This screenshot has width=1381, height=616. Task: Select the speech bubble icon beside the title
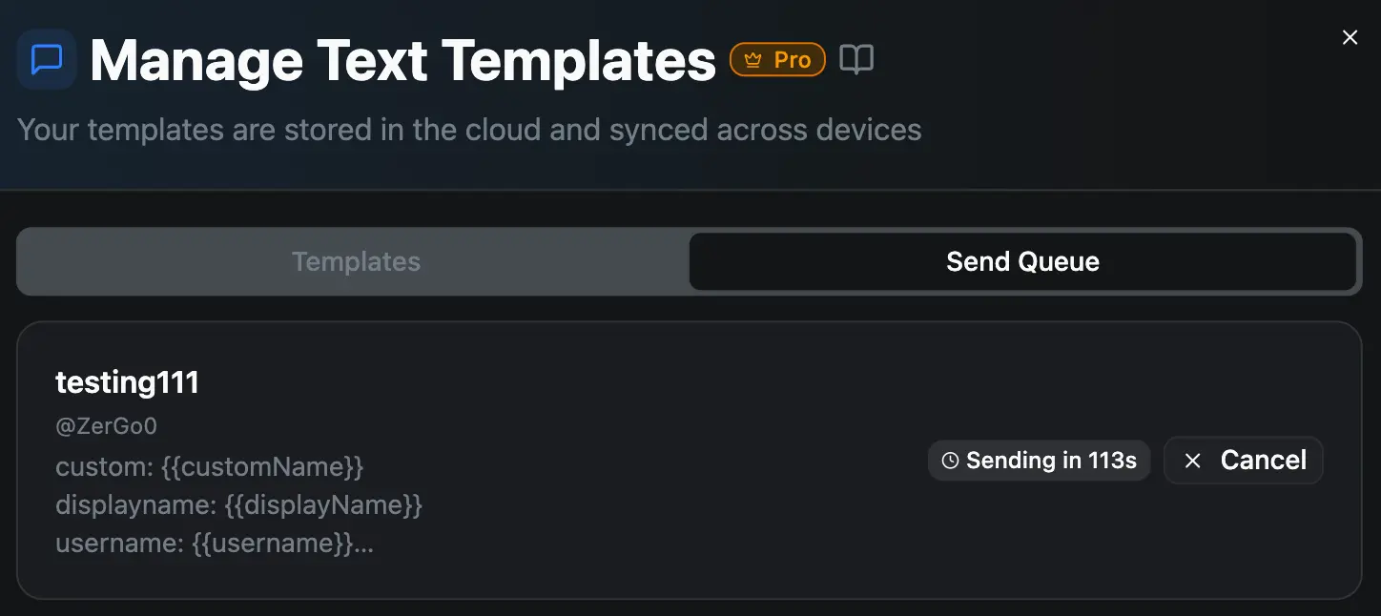[x=46, y=59]
